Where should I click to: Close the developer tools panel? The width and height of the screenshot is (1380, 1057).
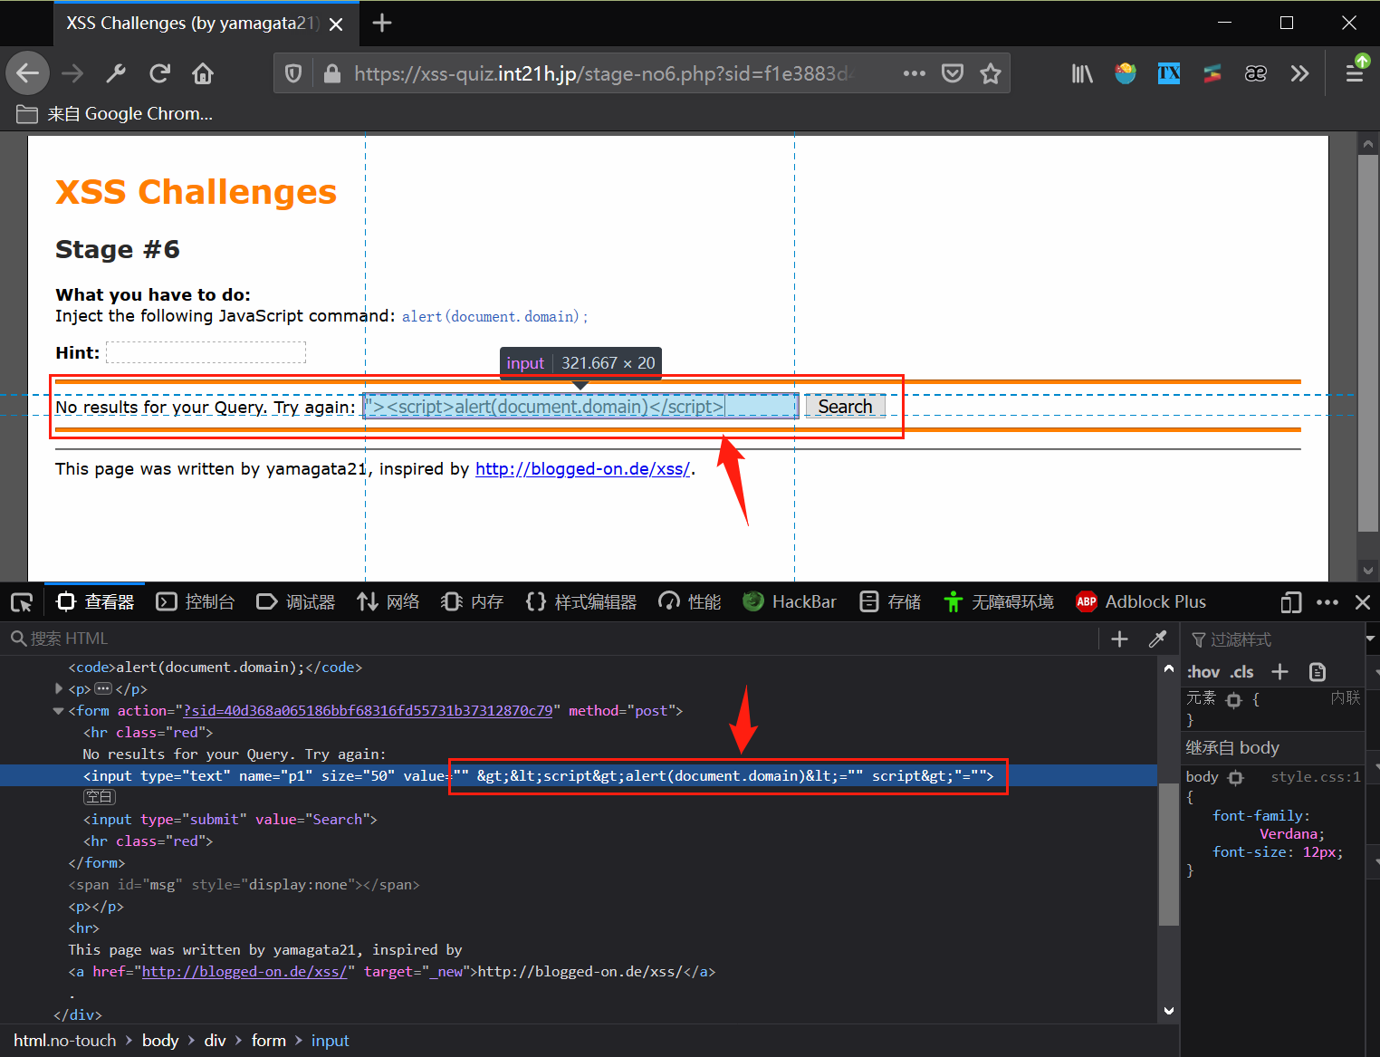click(1363, 602)
